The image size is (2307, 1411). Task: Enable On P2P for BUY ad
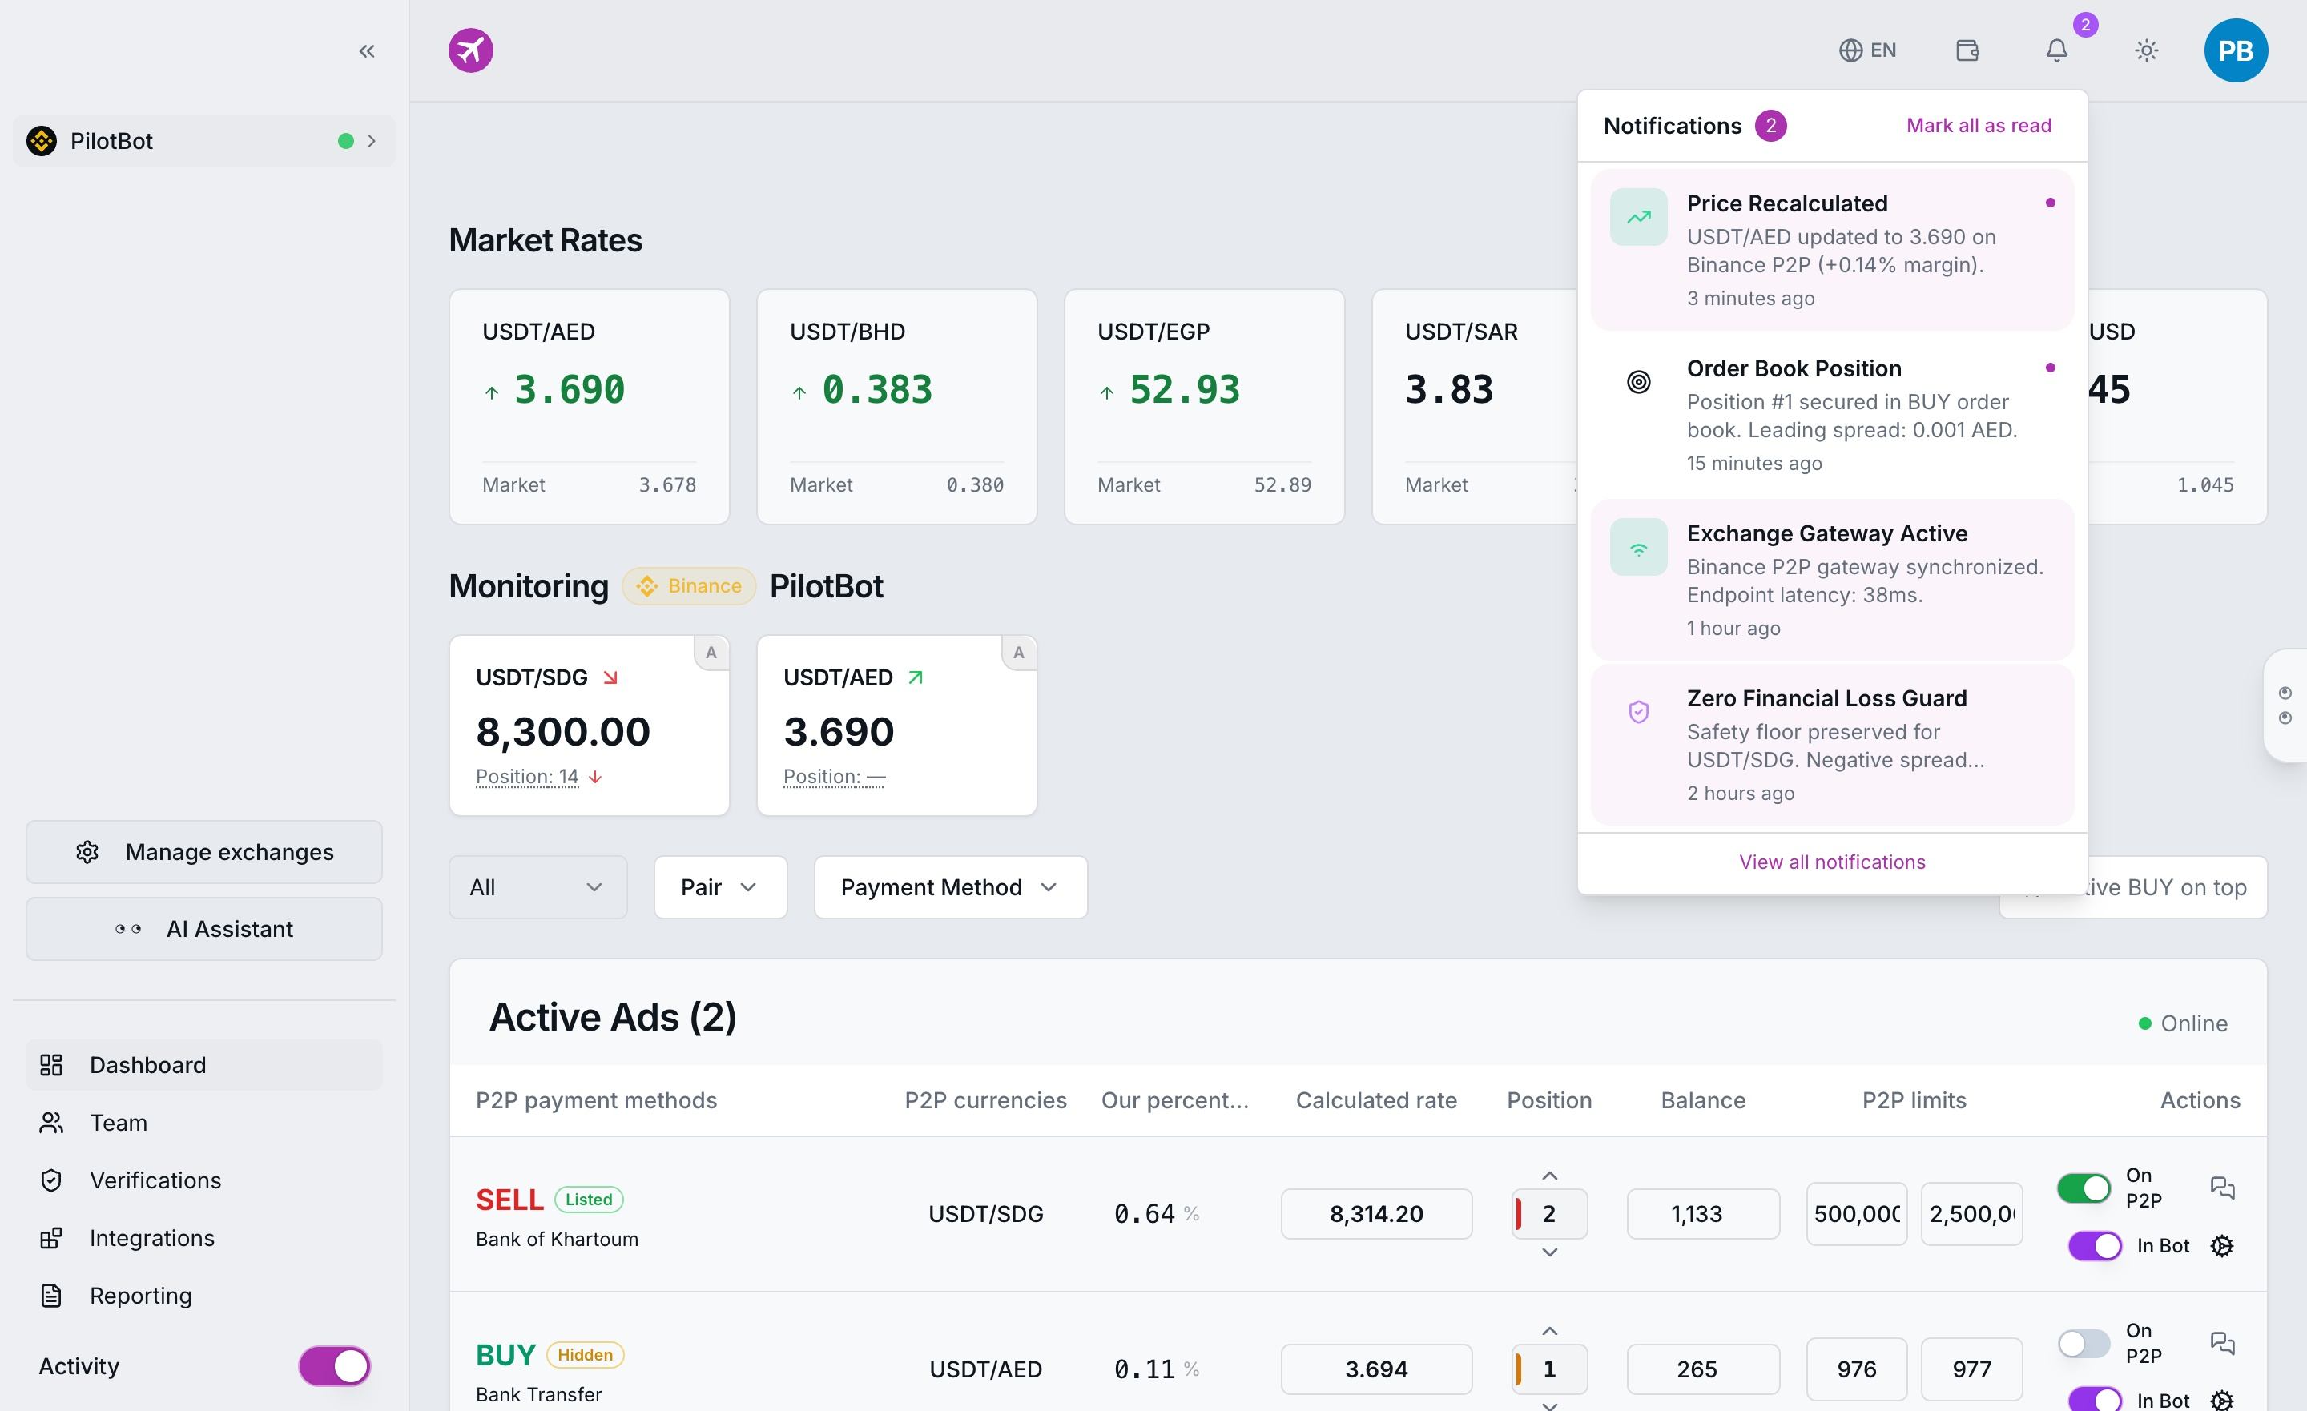pyautogui.click(x=2084, y=1344)
